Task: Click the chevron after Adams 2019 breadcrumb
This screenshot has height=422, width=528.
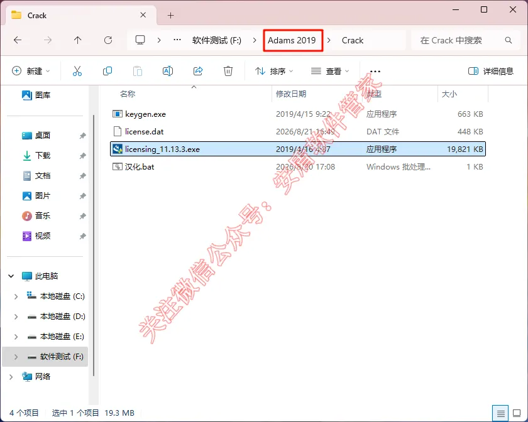Action: [329, 40]
